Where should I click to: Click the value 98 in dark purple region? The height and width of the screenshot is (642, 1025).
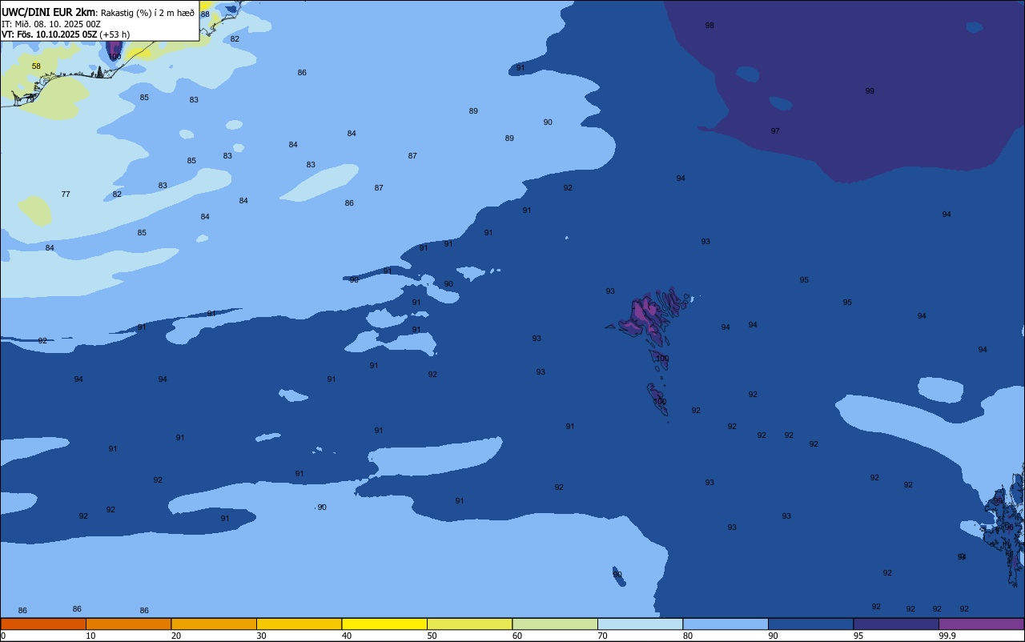(709, 26)
